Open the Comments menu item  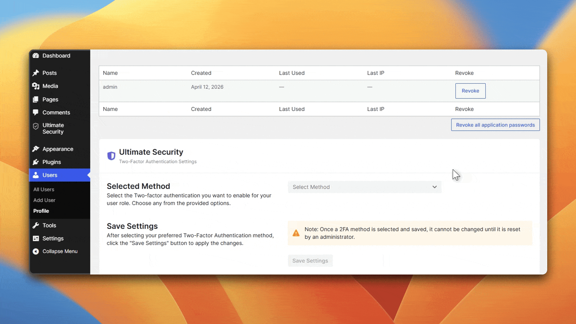click(59, 112)
